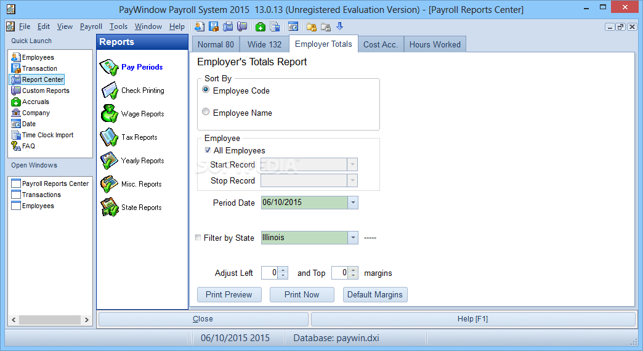
Task: Click Print Now button
Action: pyautogui.click(x=302, y=295)
